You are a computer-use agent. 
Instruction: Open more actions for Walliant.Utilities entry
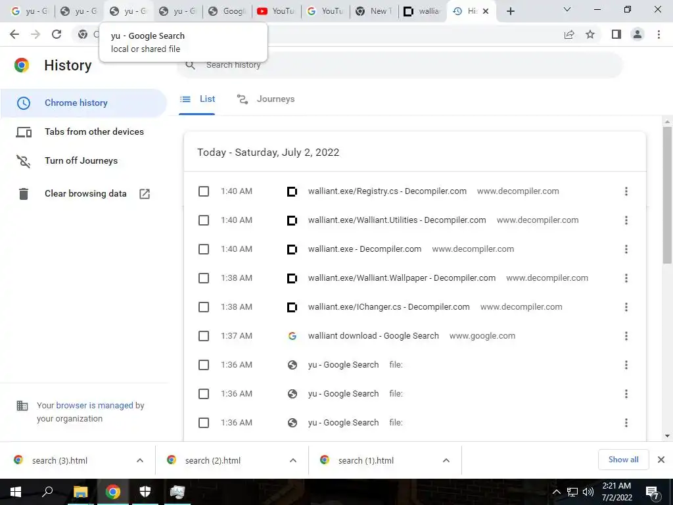point(626,220)
